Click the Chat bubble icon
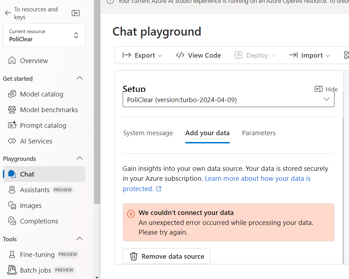349x279 pixels. pyautogui.click(x=12, y=174)
